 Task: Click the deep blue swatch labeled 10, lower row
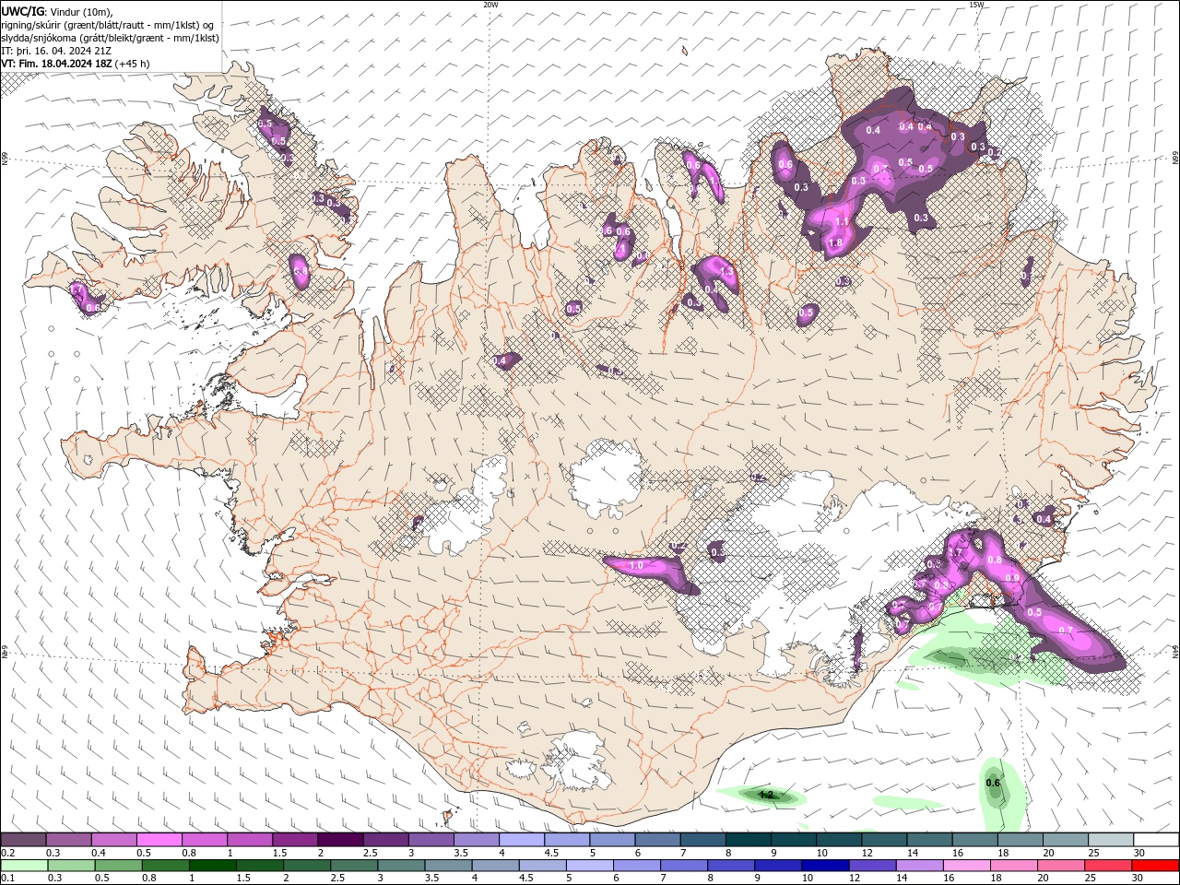825,866
